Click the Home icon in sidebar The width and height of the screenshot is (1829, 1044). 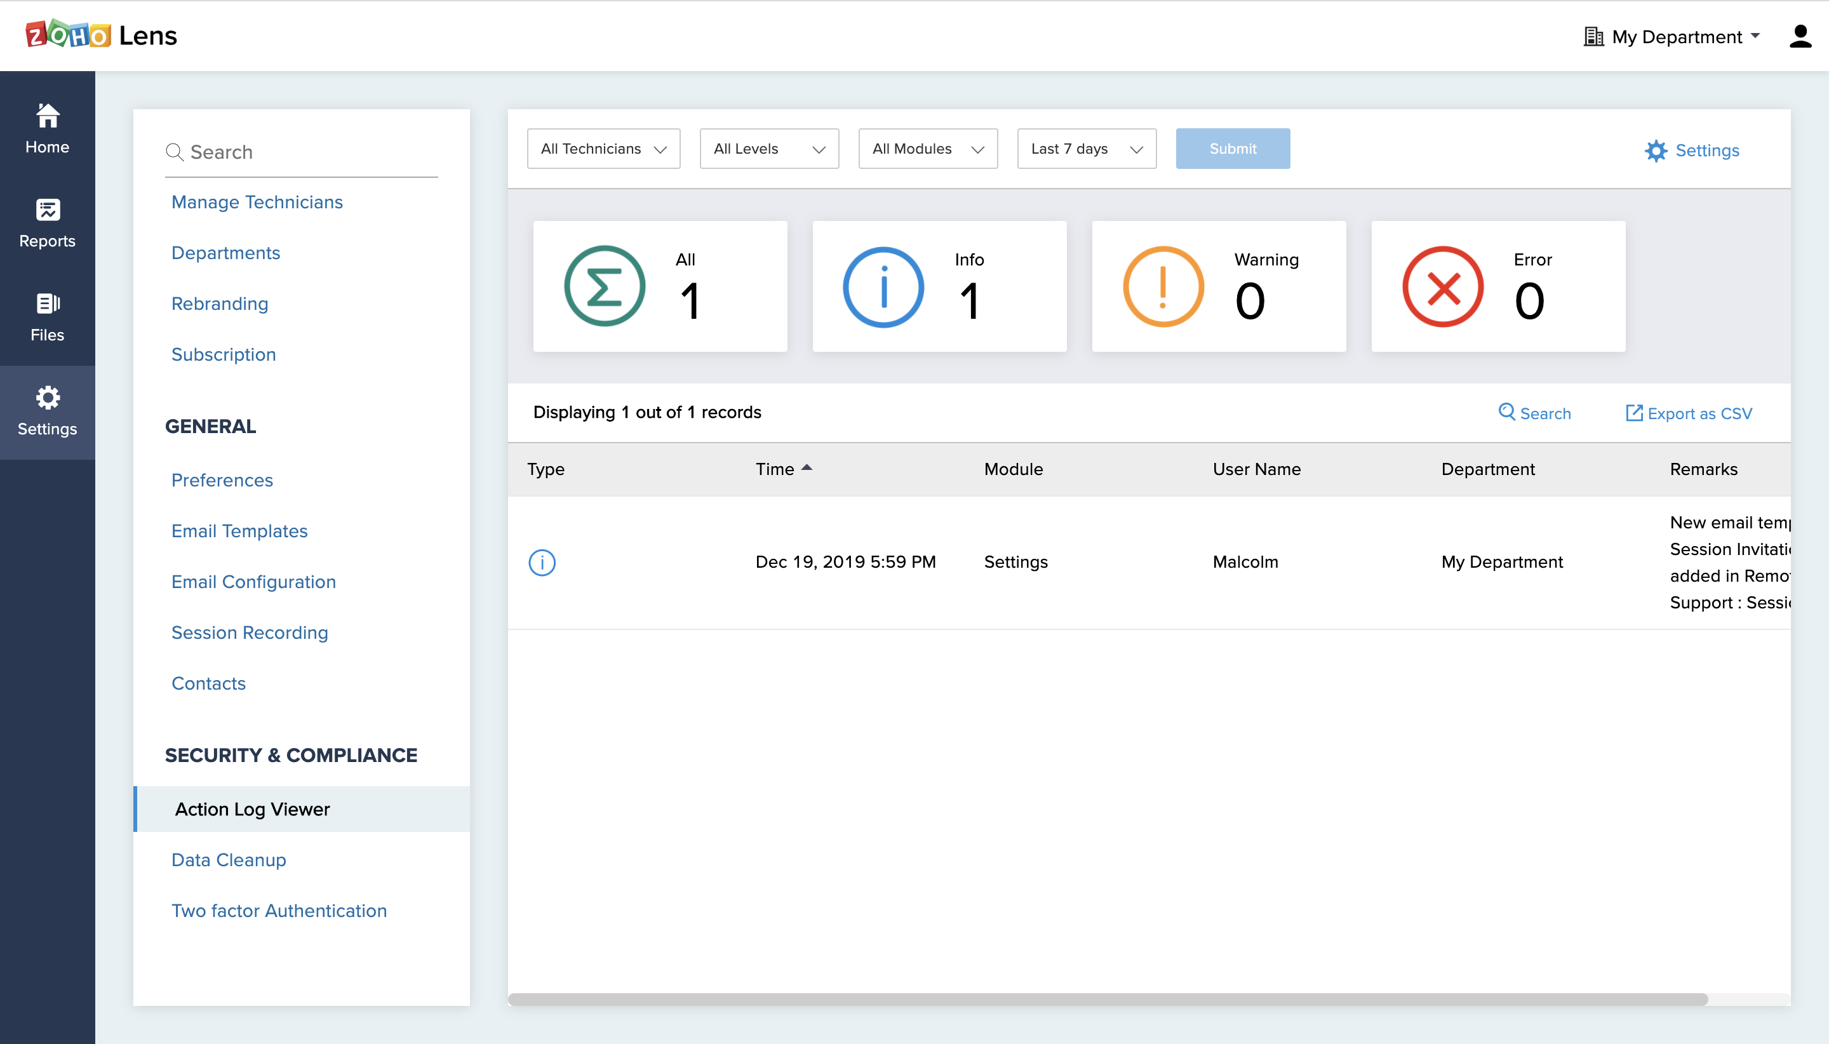pos(48,116)
